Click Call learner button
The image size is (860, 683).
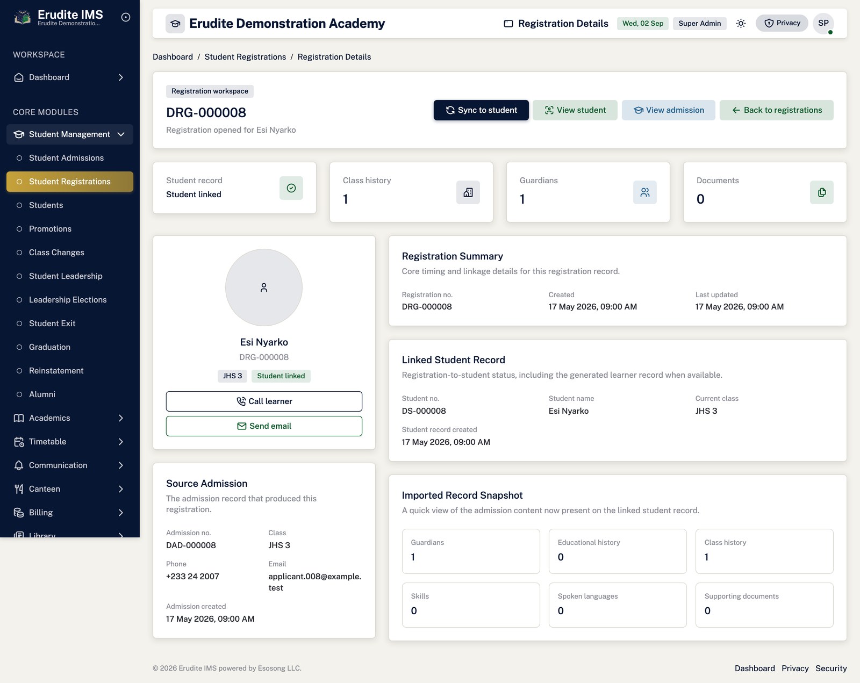tap(264, 401)
